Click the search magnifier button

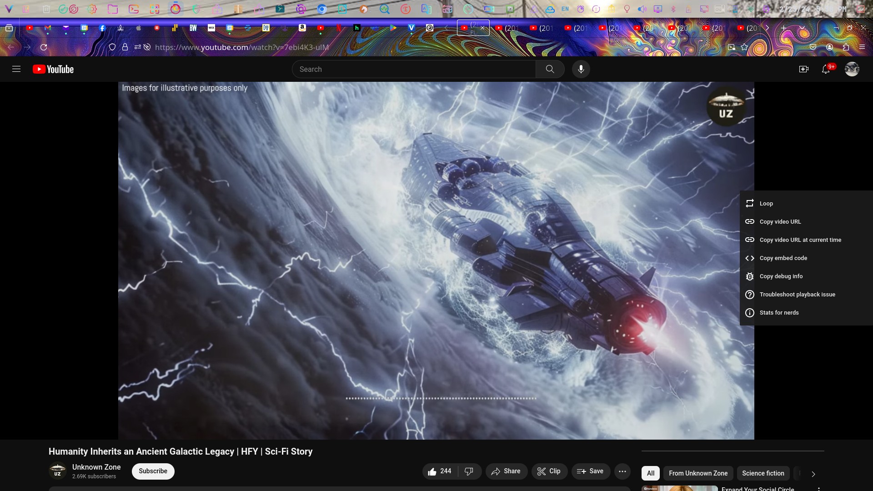click(x=550, y=69)
